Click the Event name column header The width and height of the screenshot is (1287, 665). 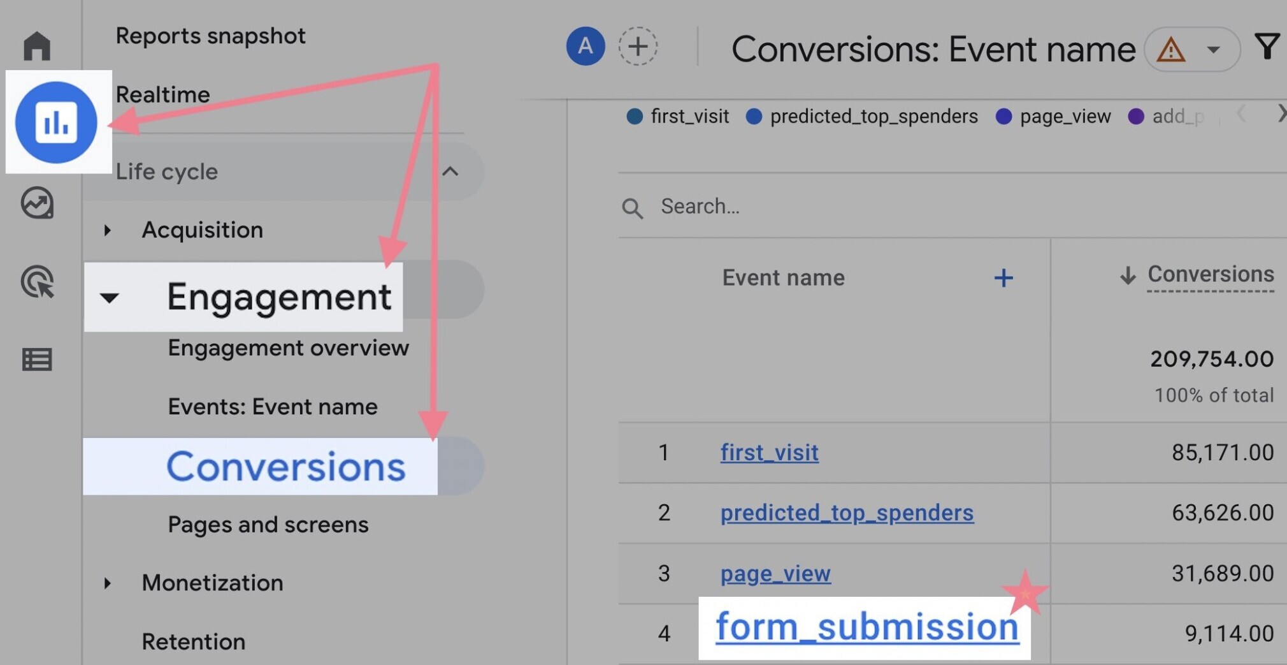point(783,277)
